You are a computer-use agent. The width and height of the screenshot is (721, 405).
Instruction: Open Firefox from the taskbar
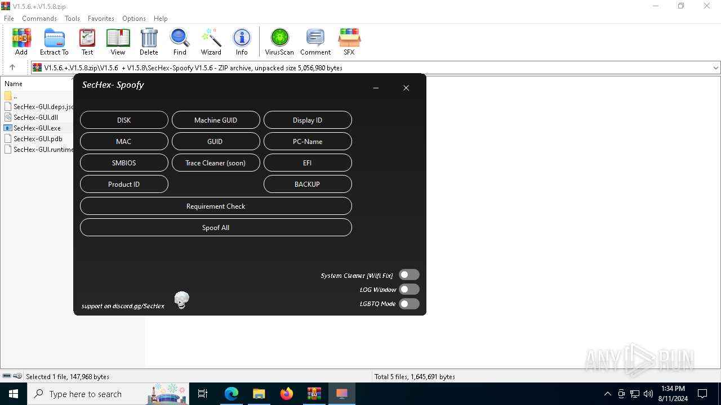pos(287,394)
